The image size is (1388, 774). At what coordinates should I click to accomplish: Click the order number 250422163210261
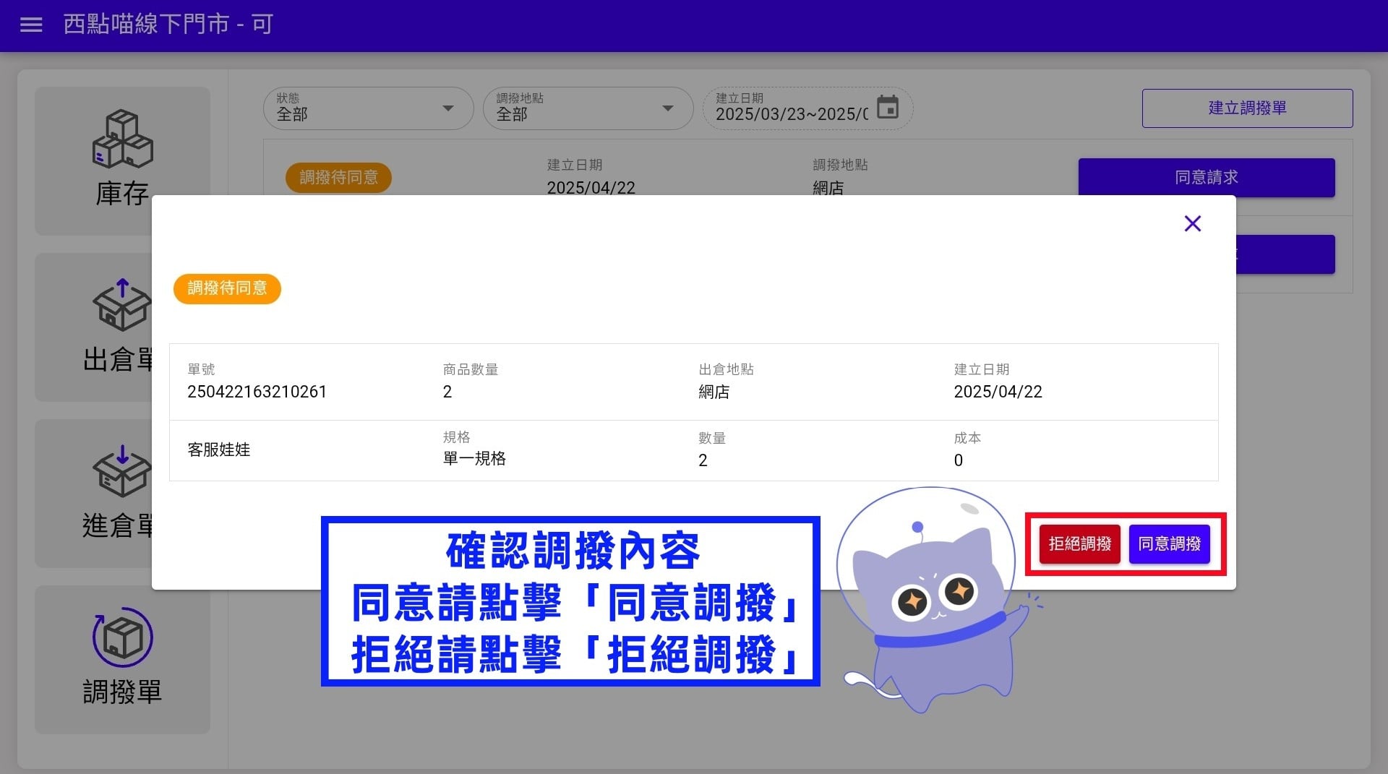[257, 392]
